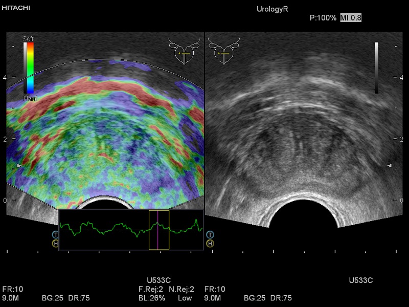The height and width of the screenshot is (307, 409).
Task: Click the left T marker beside strain graph
Action: point(55,234)
